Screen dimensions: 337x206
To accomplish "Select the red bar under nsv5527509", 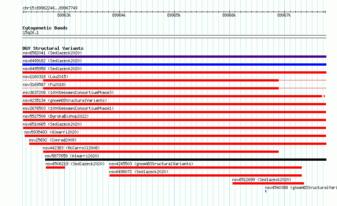I will click(x=174, y=120).
